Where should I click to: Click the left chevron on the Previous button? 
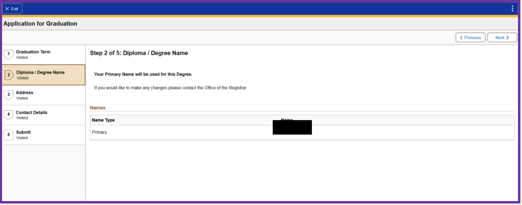pyautogui.click(x=461, y=38)
